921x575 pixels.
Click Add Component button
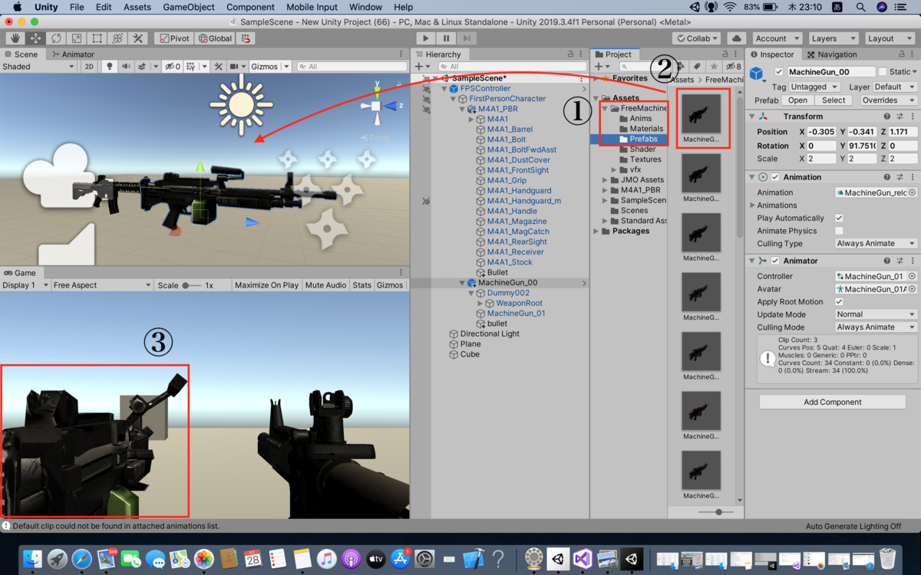click(x=833, y=402)
